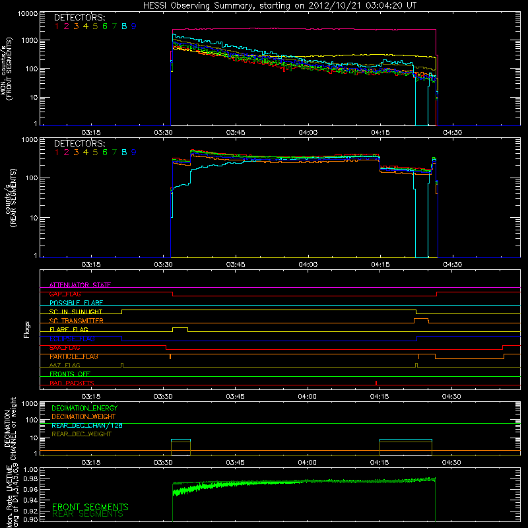Click 0.94 on the livetime y-axis
The width and height of the screenshot is (528, 528).
coord(30,500)
